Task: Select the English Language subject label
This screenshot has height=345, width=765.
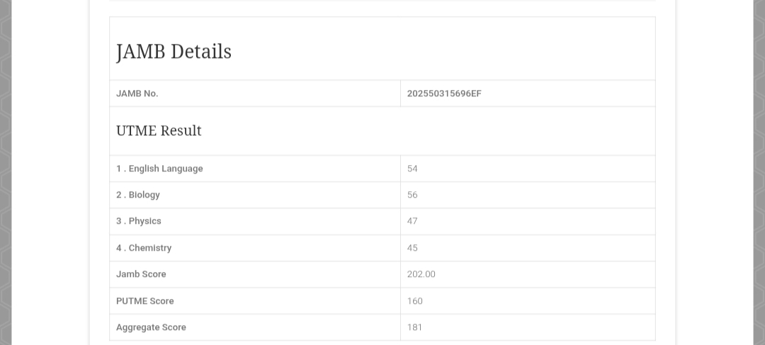Action: click(159, 169)
